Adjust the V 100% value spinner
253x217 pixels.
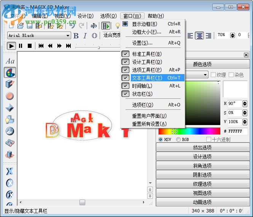[245, 122]
